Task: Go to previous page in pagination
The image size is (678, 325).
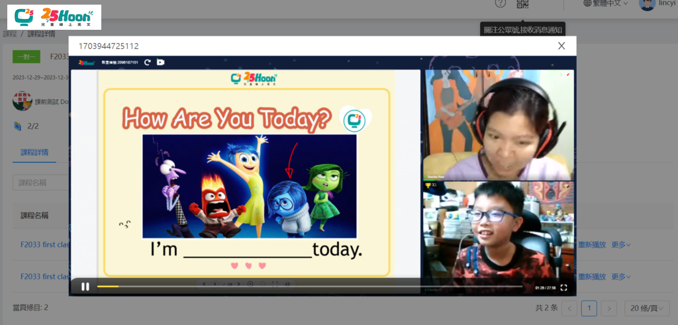Action: (x=569, y=308)
